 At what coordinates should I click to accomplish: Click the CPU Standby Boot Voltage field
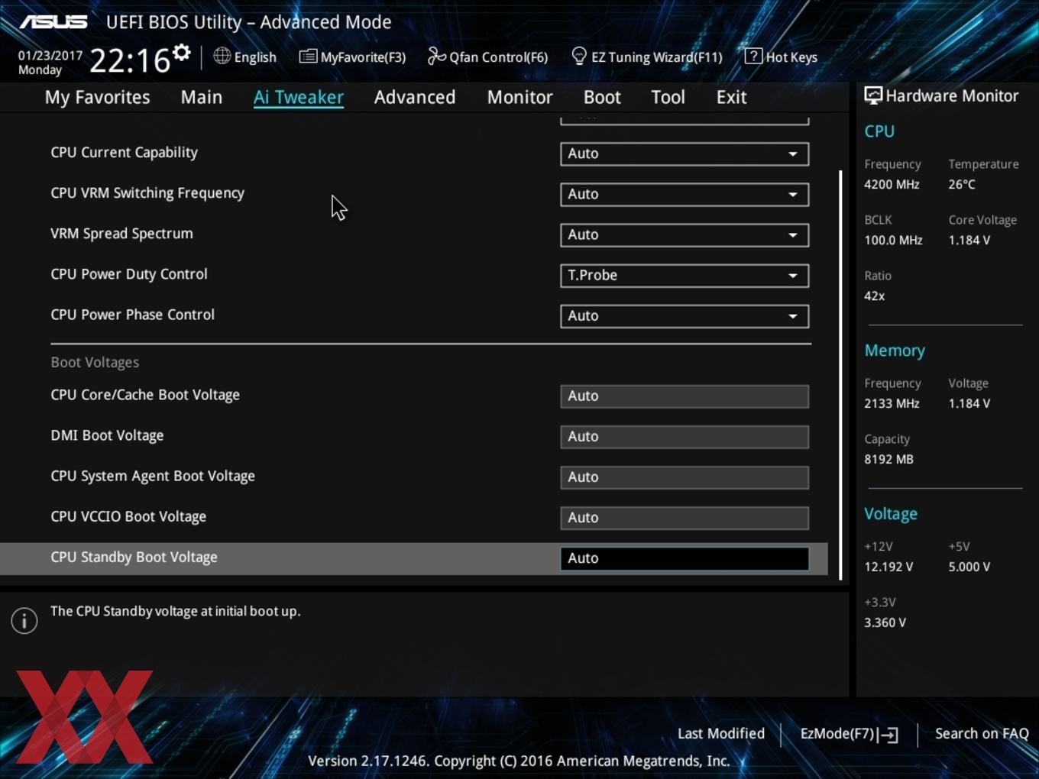coord(685,558)
